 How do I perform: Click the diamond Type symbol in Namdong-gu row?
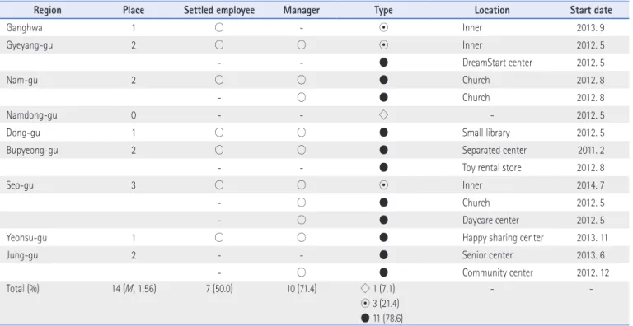(x=383, y=115)
